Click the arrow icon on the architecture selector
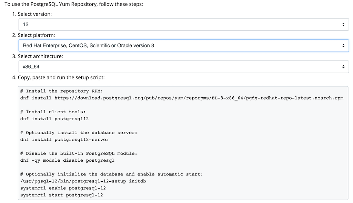 point(343,67)
